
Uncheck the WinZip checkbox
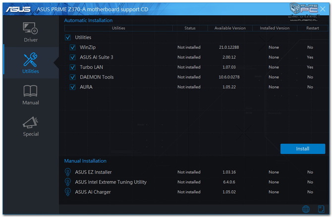(x=73, y=47)
